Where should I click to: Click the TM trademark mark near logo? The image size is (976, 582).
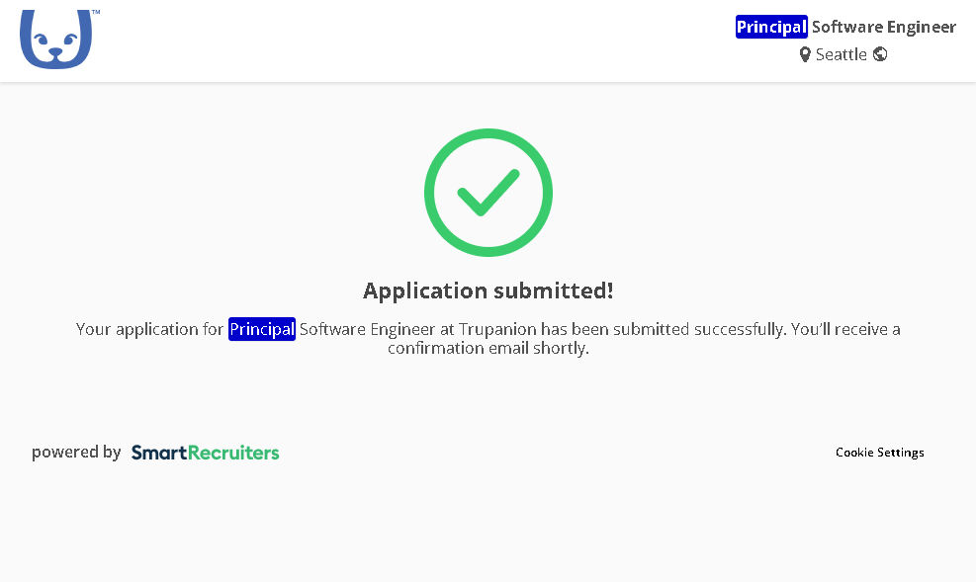(95, 14)
